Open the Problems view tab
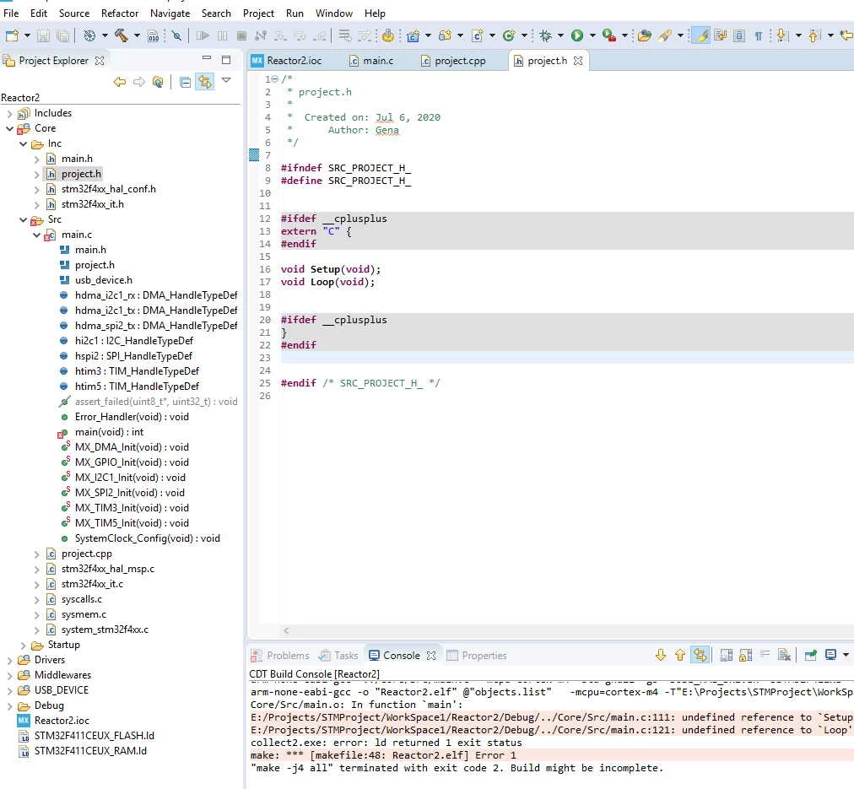The image size is (854, 789). click(280, 656)
